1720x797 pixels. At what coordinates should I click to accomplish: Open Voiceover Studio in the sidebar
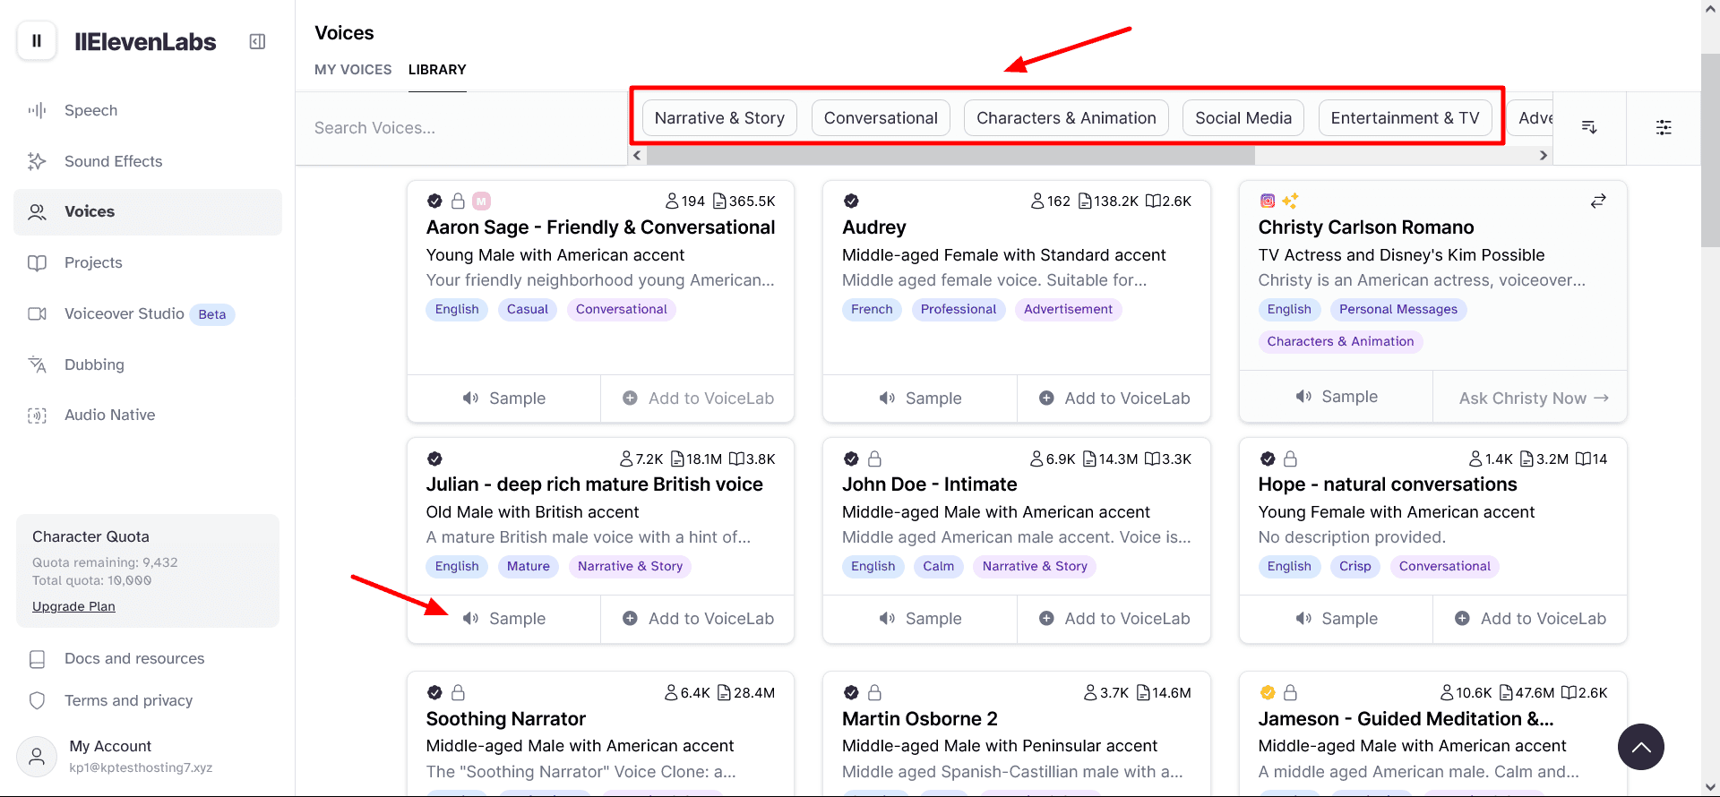coord(124,313)
